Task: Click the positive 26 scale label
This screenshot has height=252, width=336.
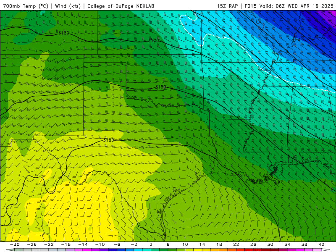Action: click(253, 244)
